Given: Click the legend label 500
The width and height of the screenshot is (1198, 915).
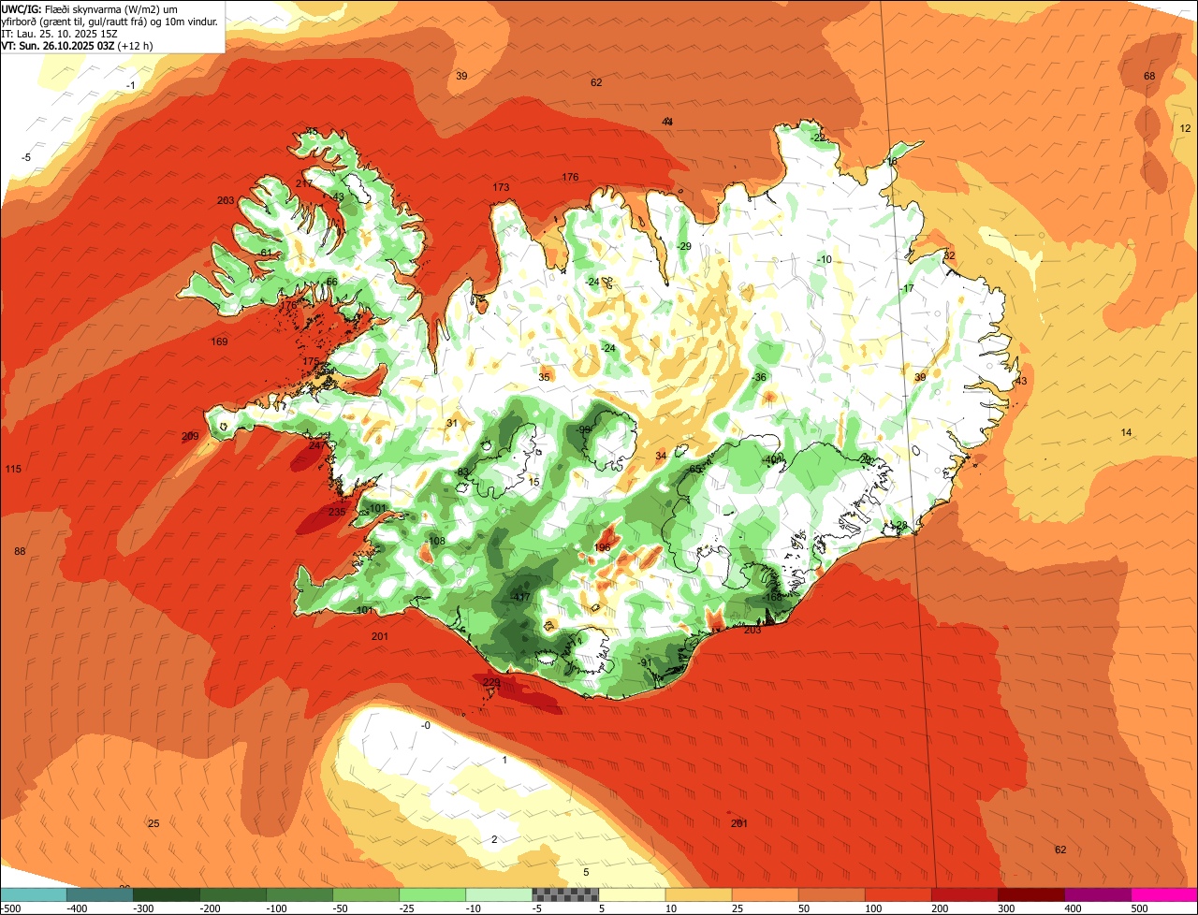Looking at the screenshot, I should [1138, 908].
